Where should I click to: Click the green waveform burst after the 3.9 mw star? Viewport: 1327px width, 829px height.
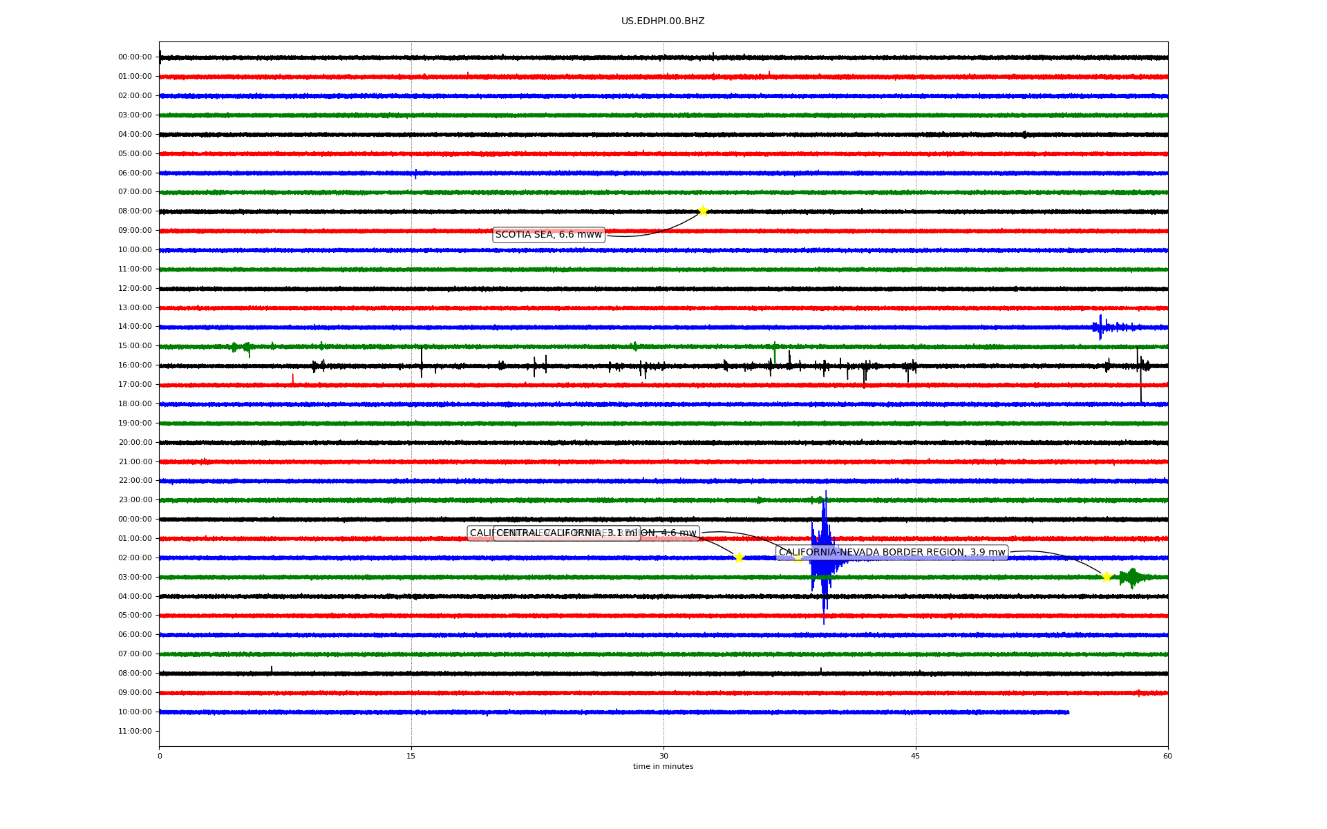(x=1132, y=577)
